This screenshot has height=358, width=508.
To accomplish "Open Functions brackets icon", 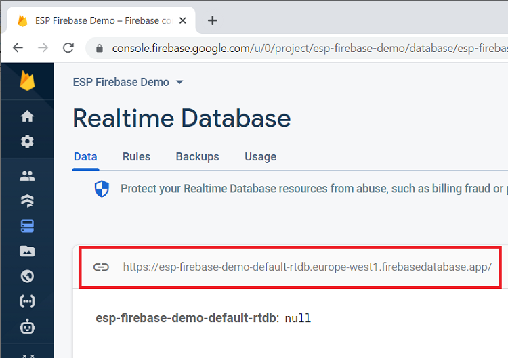I will tap(27, 301).
